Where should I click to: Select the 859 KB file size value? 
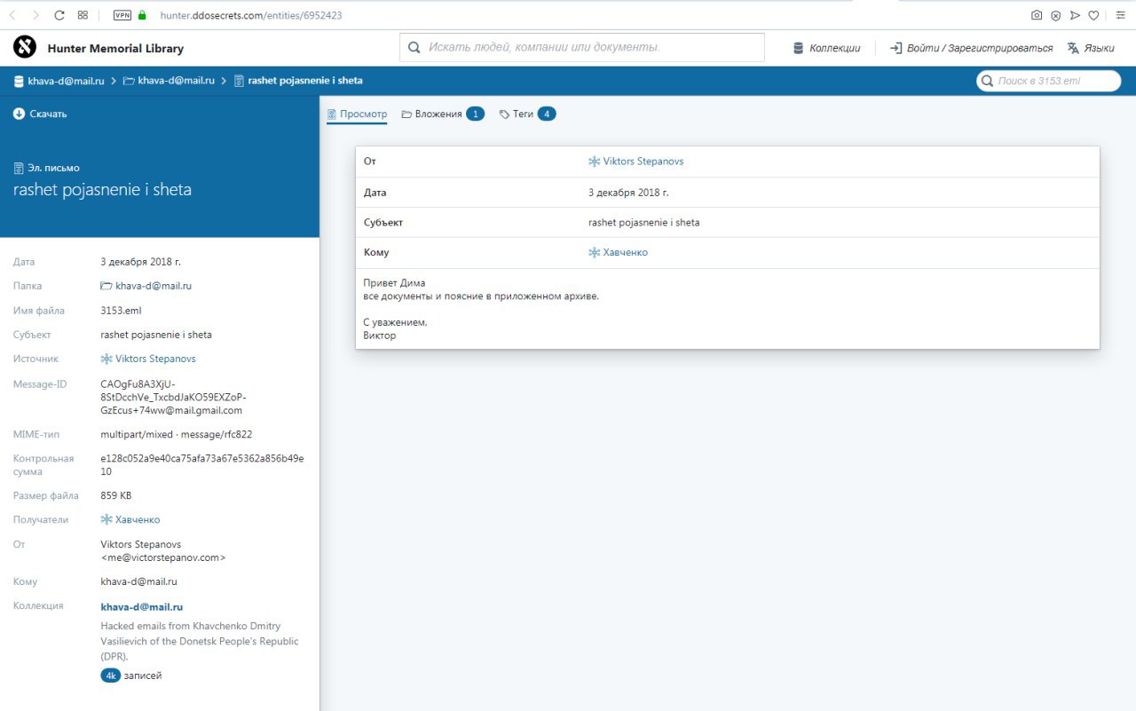click(x=116, y=495)
